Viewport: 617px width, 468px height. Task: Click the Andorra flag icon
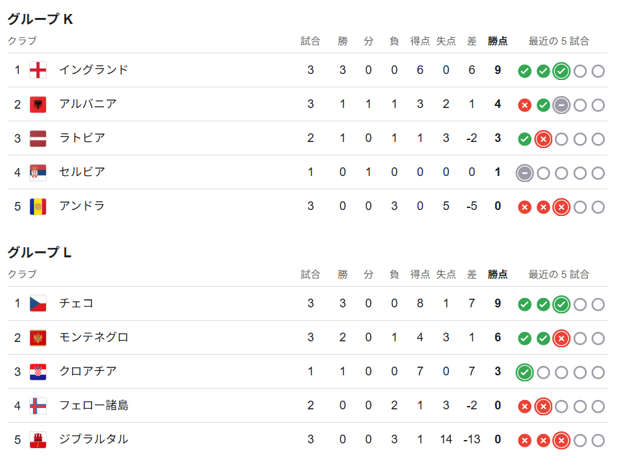pyautogui.click(x=38, y=207)
